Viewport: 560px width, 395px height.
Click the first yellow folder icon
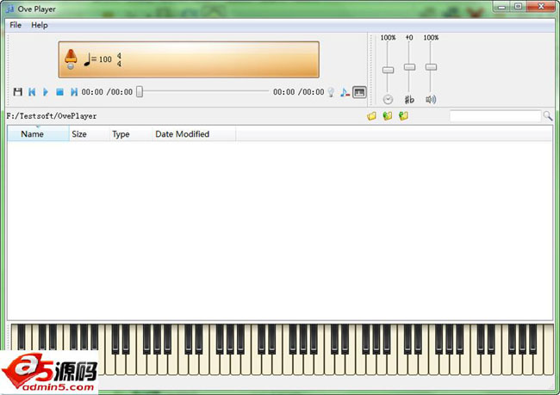(x=371, y=116)
